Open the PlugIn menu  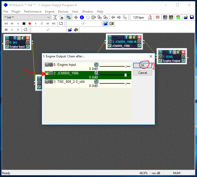click(x=16, y=12)
